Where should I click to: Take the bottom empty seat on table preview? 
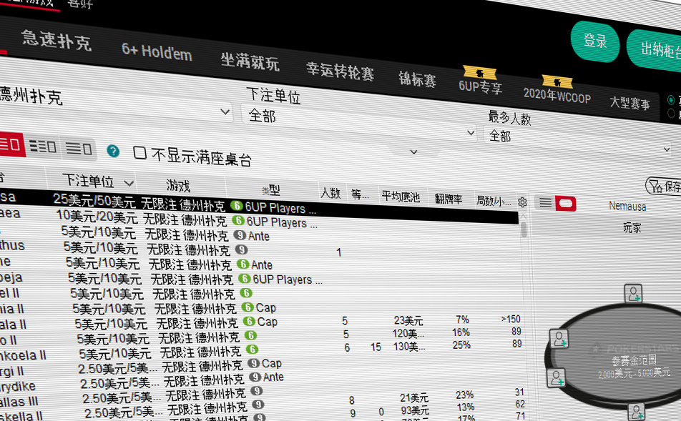[x=636, y=412]
